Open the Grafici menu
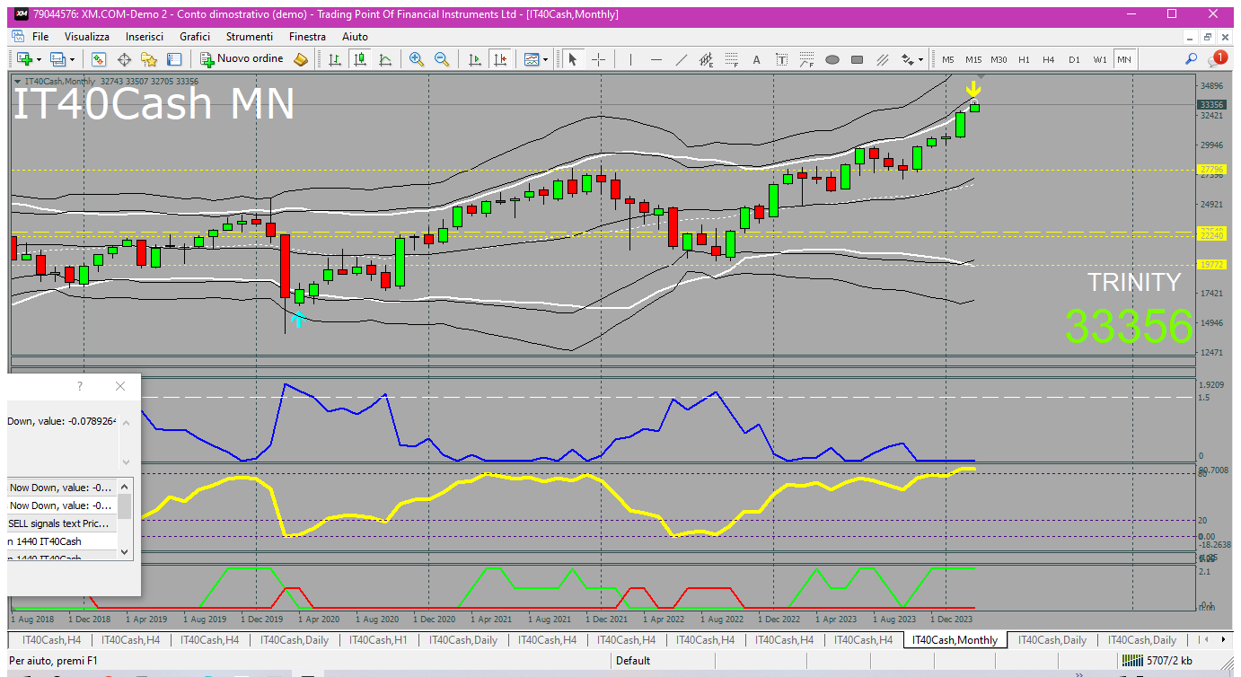Viewport: 1241px width, 677px height. click(x=195, y=37)
